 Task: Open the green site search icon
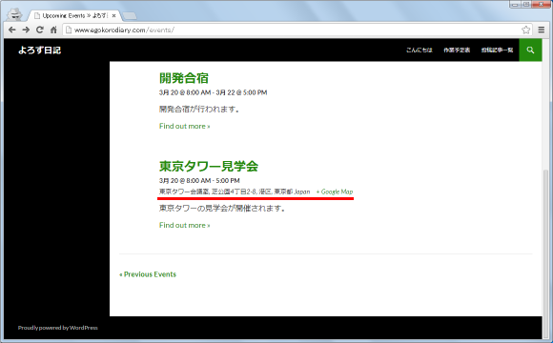click(x=530, y=50)
